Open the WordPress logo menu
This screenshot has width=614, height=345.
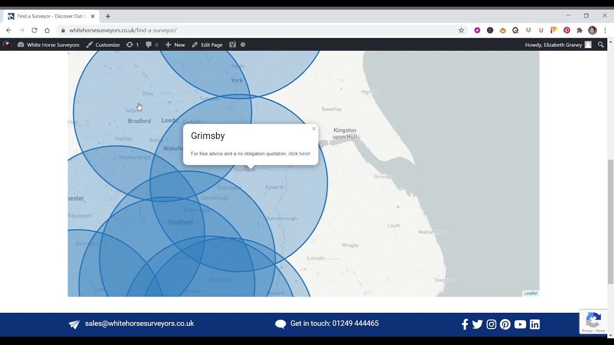[7, 45]
